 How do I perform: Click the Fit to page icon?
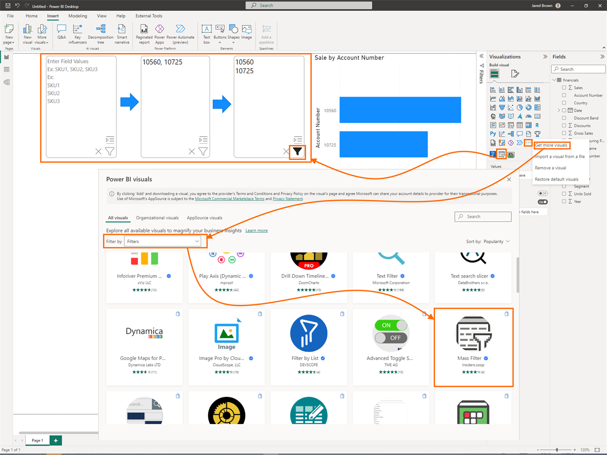pyautogui.click(x=598, y=449)
